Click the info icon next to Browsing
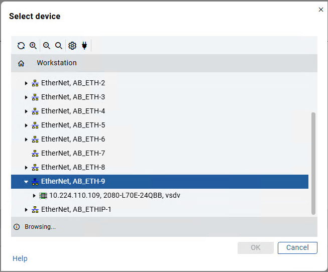 17,227
